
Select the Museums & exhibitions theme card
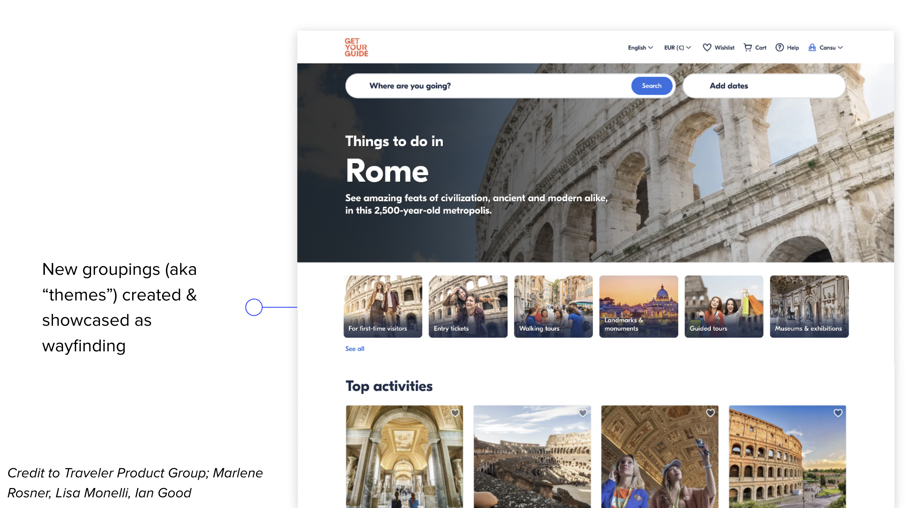pos(809,306)
